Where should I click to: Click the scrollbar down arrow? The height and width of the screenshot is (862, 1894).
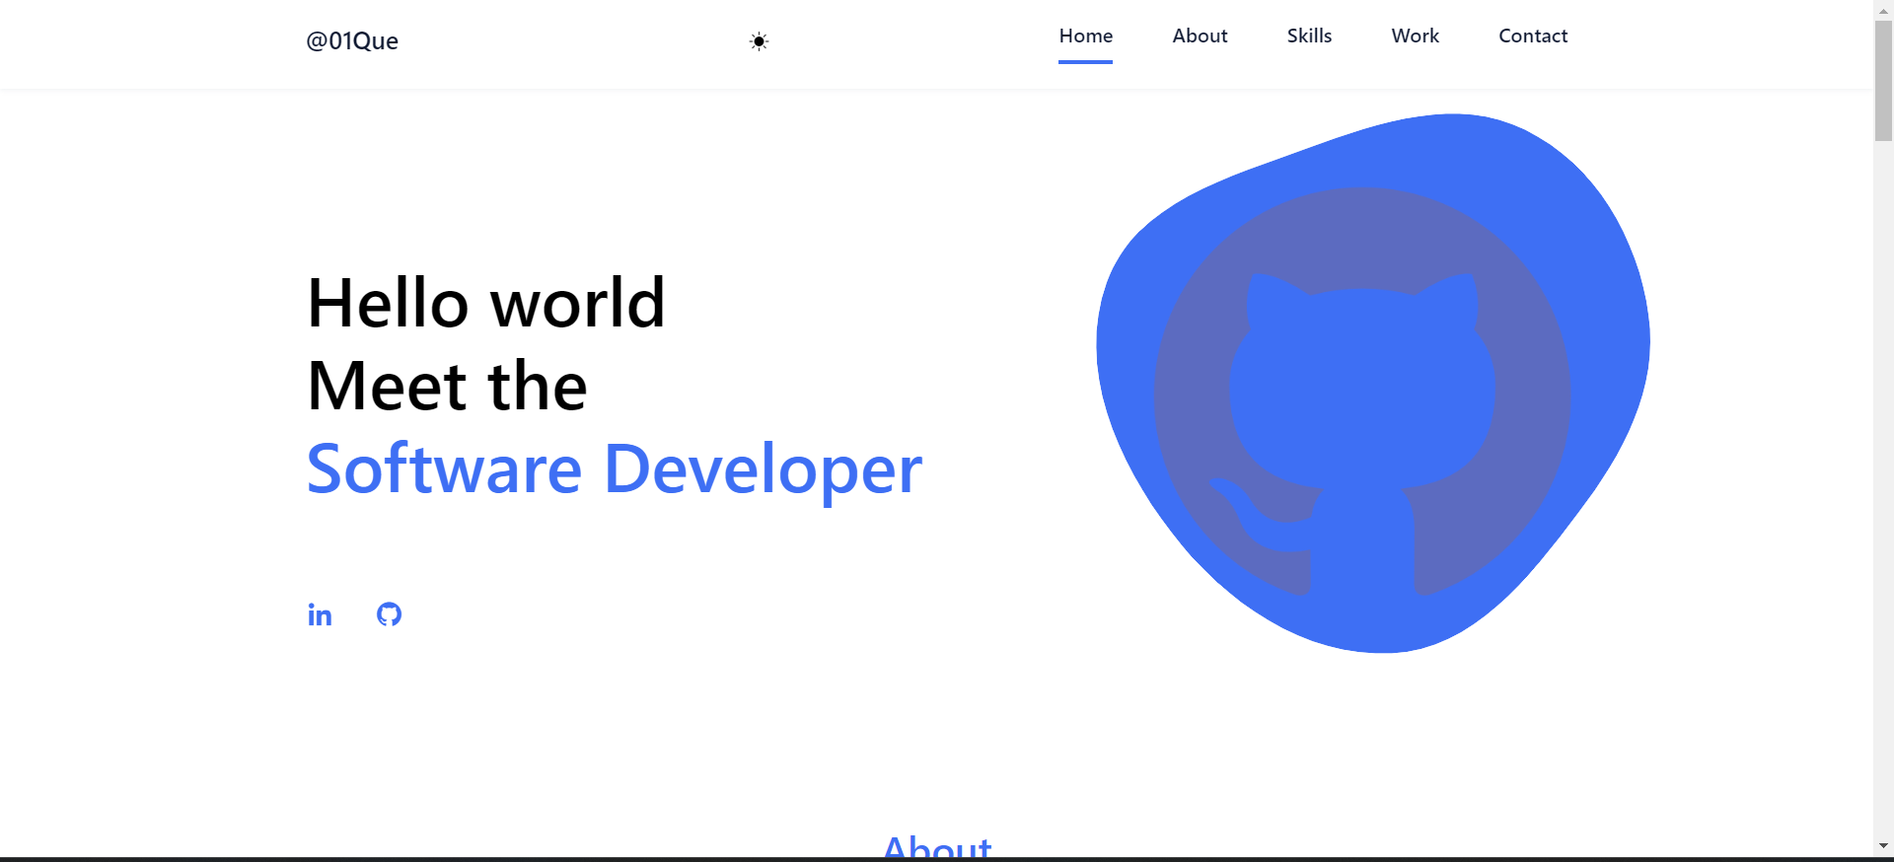pos(1883,845)
